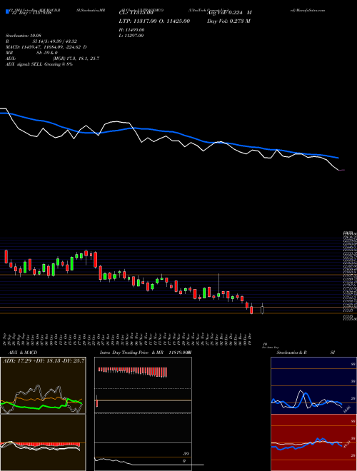Click the 'Stochastics & RSI' panel title
Image resolution: width=357 pixels, height=471 pixels.
[306, 353]
